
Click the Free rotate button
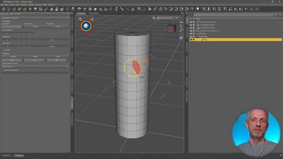coord(52,40)
